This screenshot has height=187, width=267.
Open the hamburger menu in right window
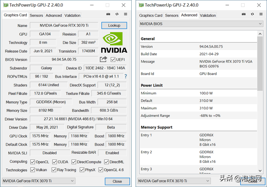[x=261, y=14]
